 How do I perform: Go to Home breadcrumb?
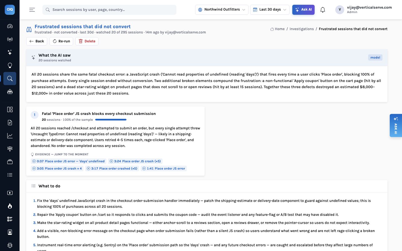(277, 29)
